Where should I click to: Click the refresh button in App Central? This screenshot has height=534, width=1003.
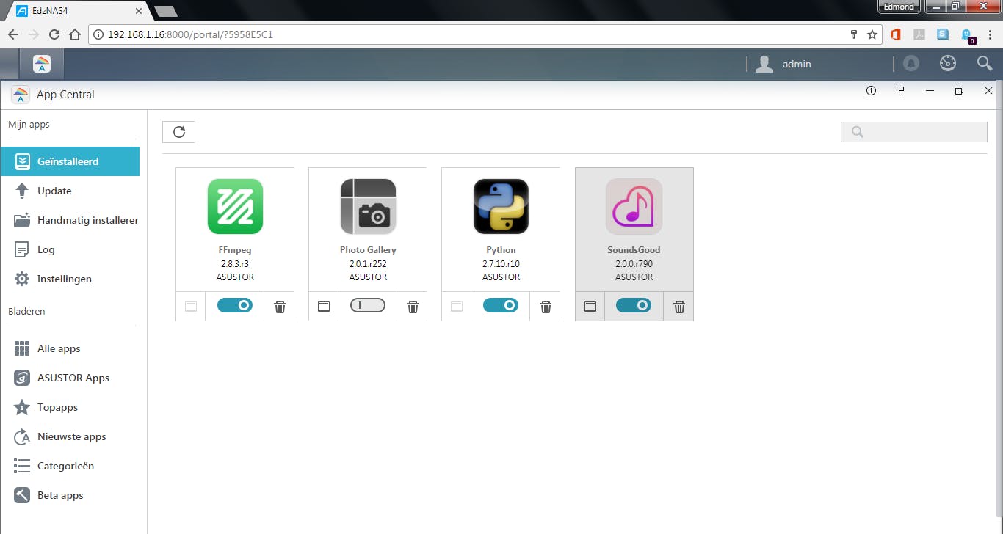pyautogui.click(x=178, y=132)
